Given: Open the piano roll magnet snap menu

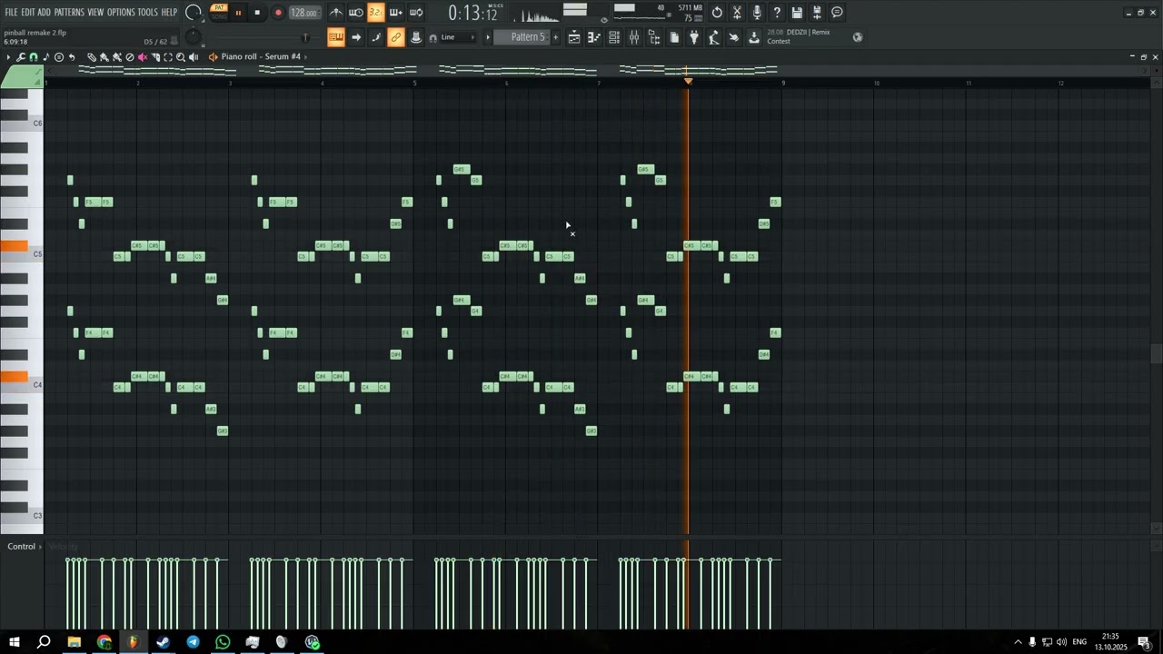Looking at the screenshot, I should [33, 56].
